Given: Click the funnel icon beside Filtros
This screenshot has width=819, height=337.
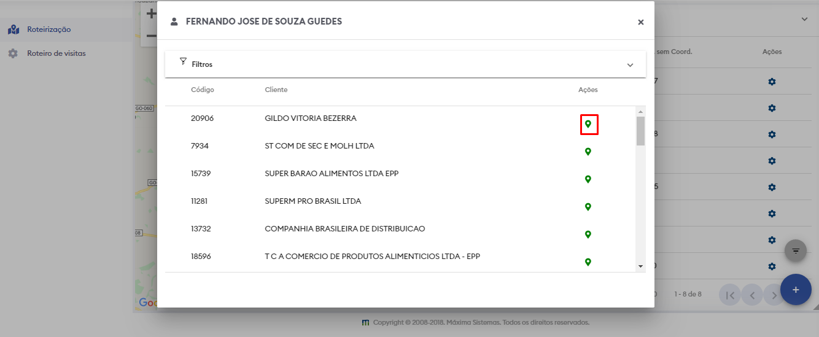Looking at the screenshot, I should click(x=183, y=61).
